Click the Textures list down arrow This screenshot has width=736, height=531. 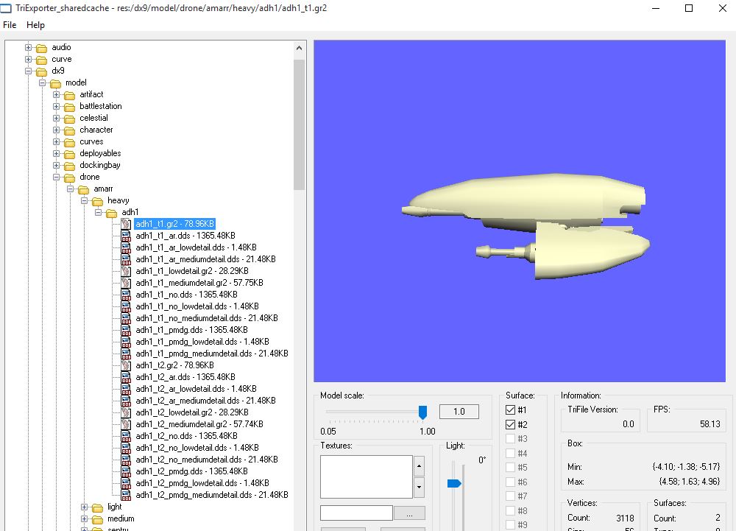click(420, 488)
